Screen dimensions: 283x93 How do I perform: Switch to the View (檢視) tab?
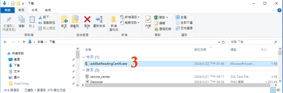click(x=48, y=10)
